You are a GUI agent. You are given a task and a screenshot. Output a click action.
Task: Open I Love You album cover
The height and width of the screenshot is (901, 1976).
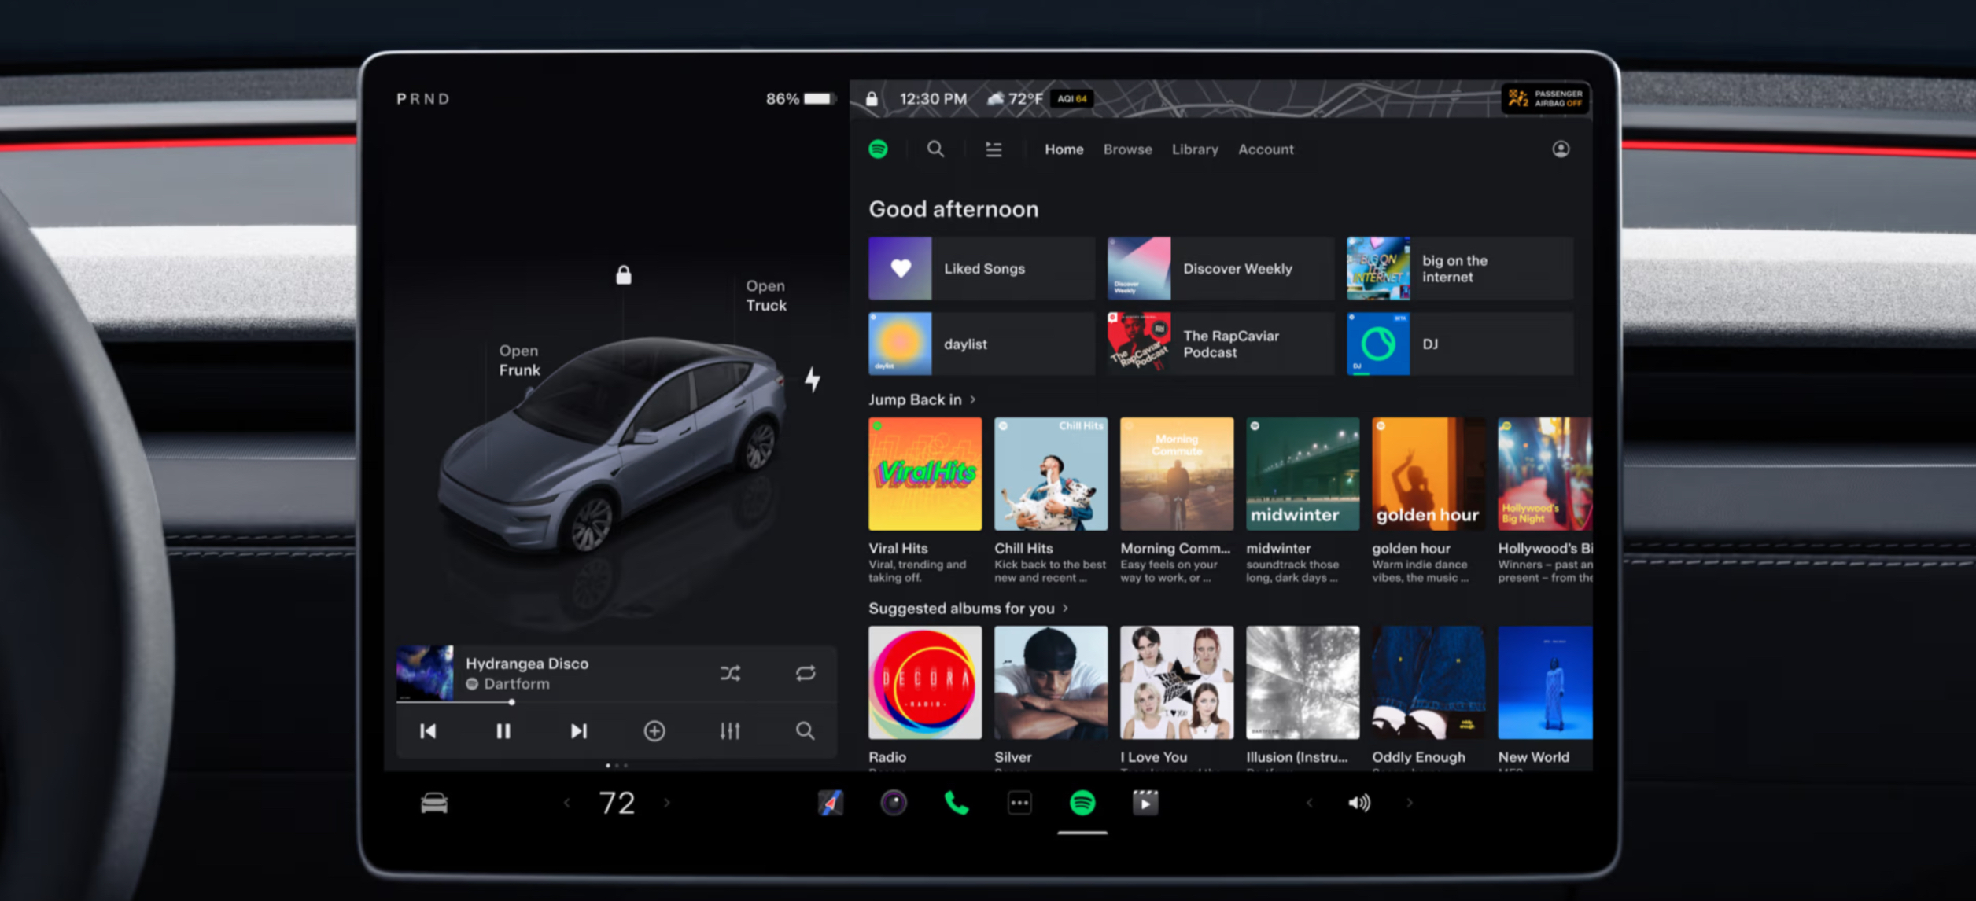(1177, 682)
